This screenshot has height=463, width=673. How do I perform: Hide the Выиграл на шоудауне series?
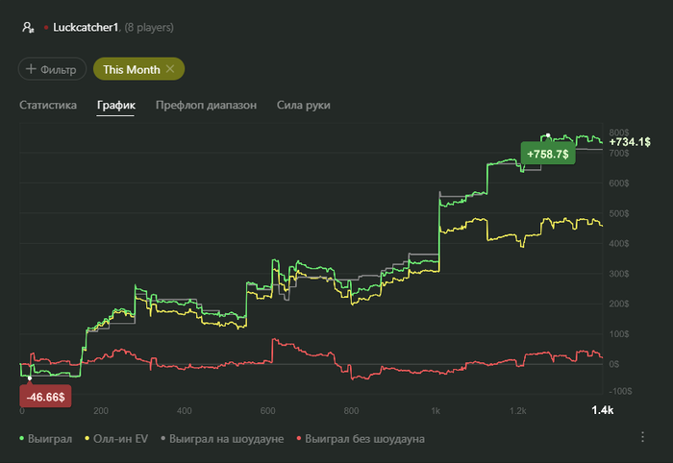(224, 439)
